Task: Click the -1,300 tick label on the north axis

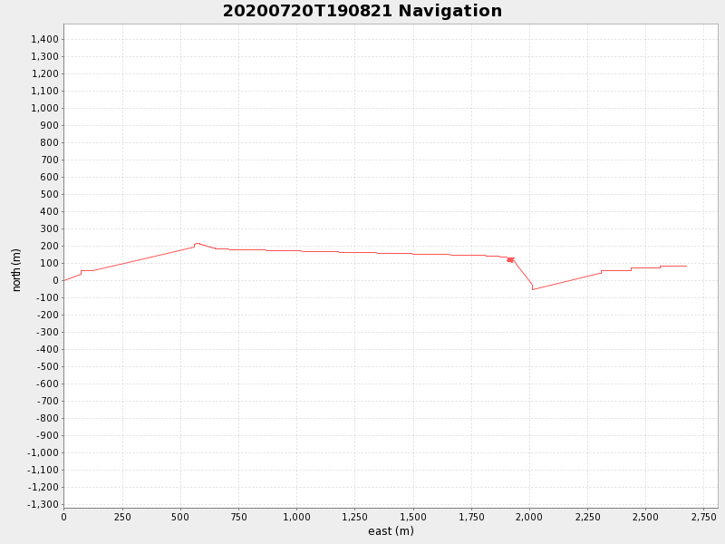Action: pyautogui.click(x=43, y=504)
